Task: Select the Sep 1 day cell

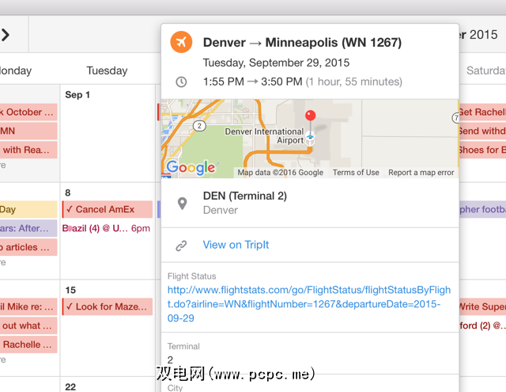Action: [x=108, y=133]
